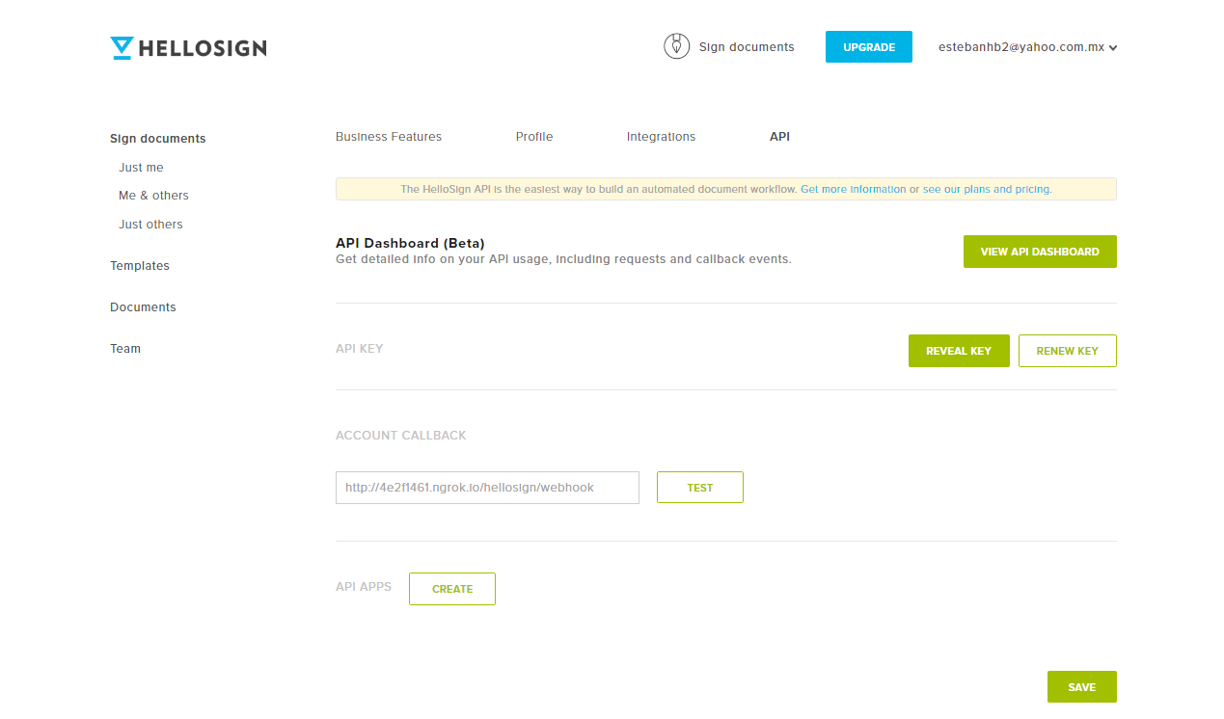Screen dimensions: 1224x719
Task: Select Sign documents in the sidebar
Action: tap(158, 139)
